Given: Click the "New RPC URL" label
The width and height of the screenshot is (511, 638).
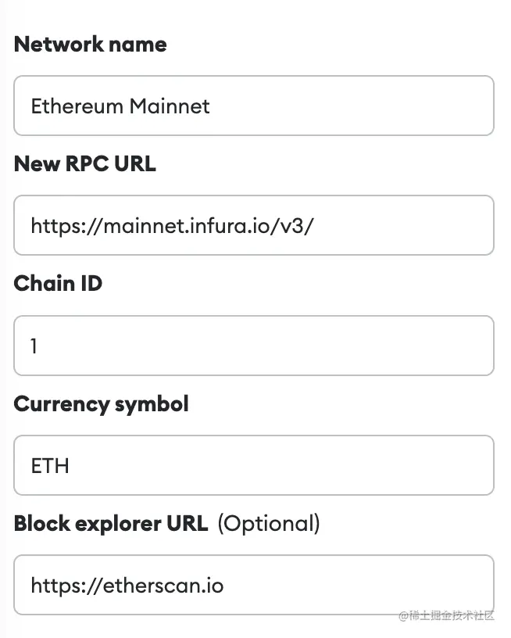Looking at the screenshot, I should pyautogui.click(x=84, y=164).
